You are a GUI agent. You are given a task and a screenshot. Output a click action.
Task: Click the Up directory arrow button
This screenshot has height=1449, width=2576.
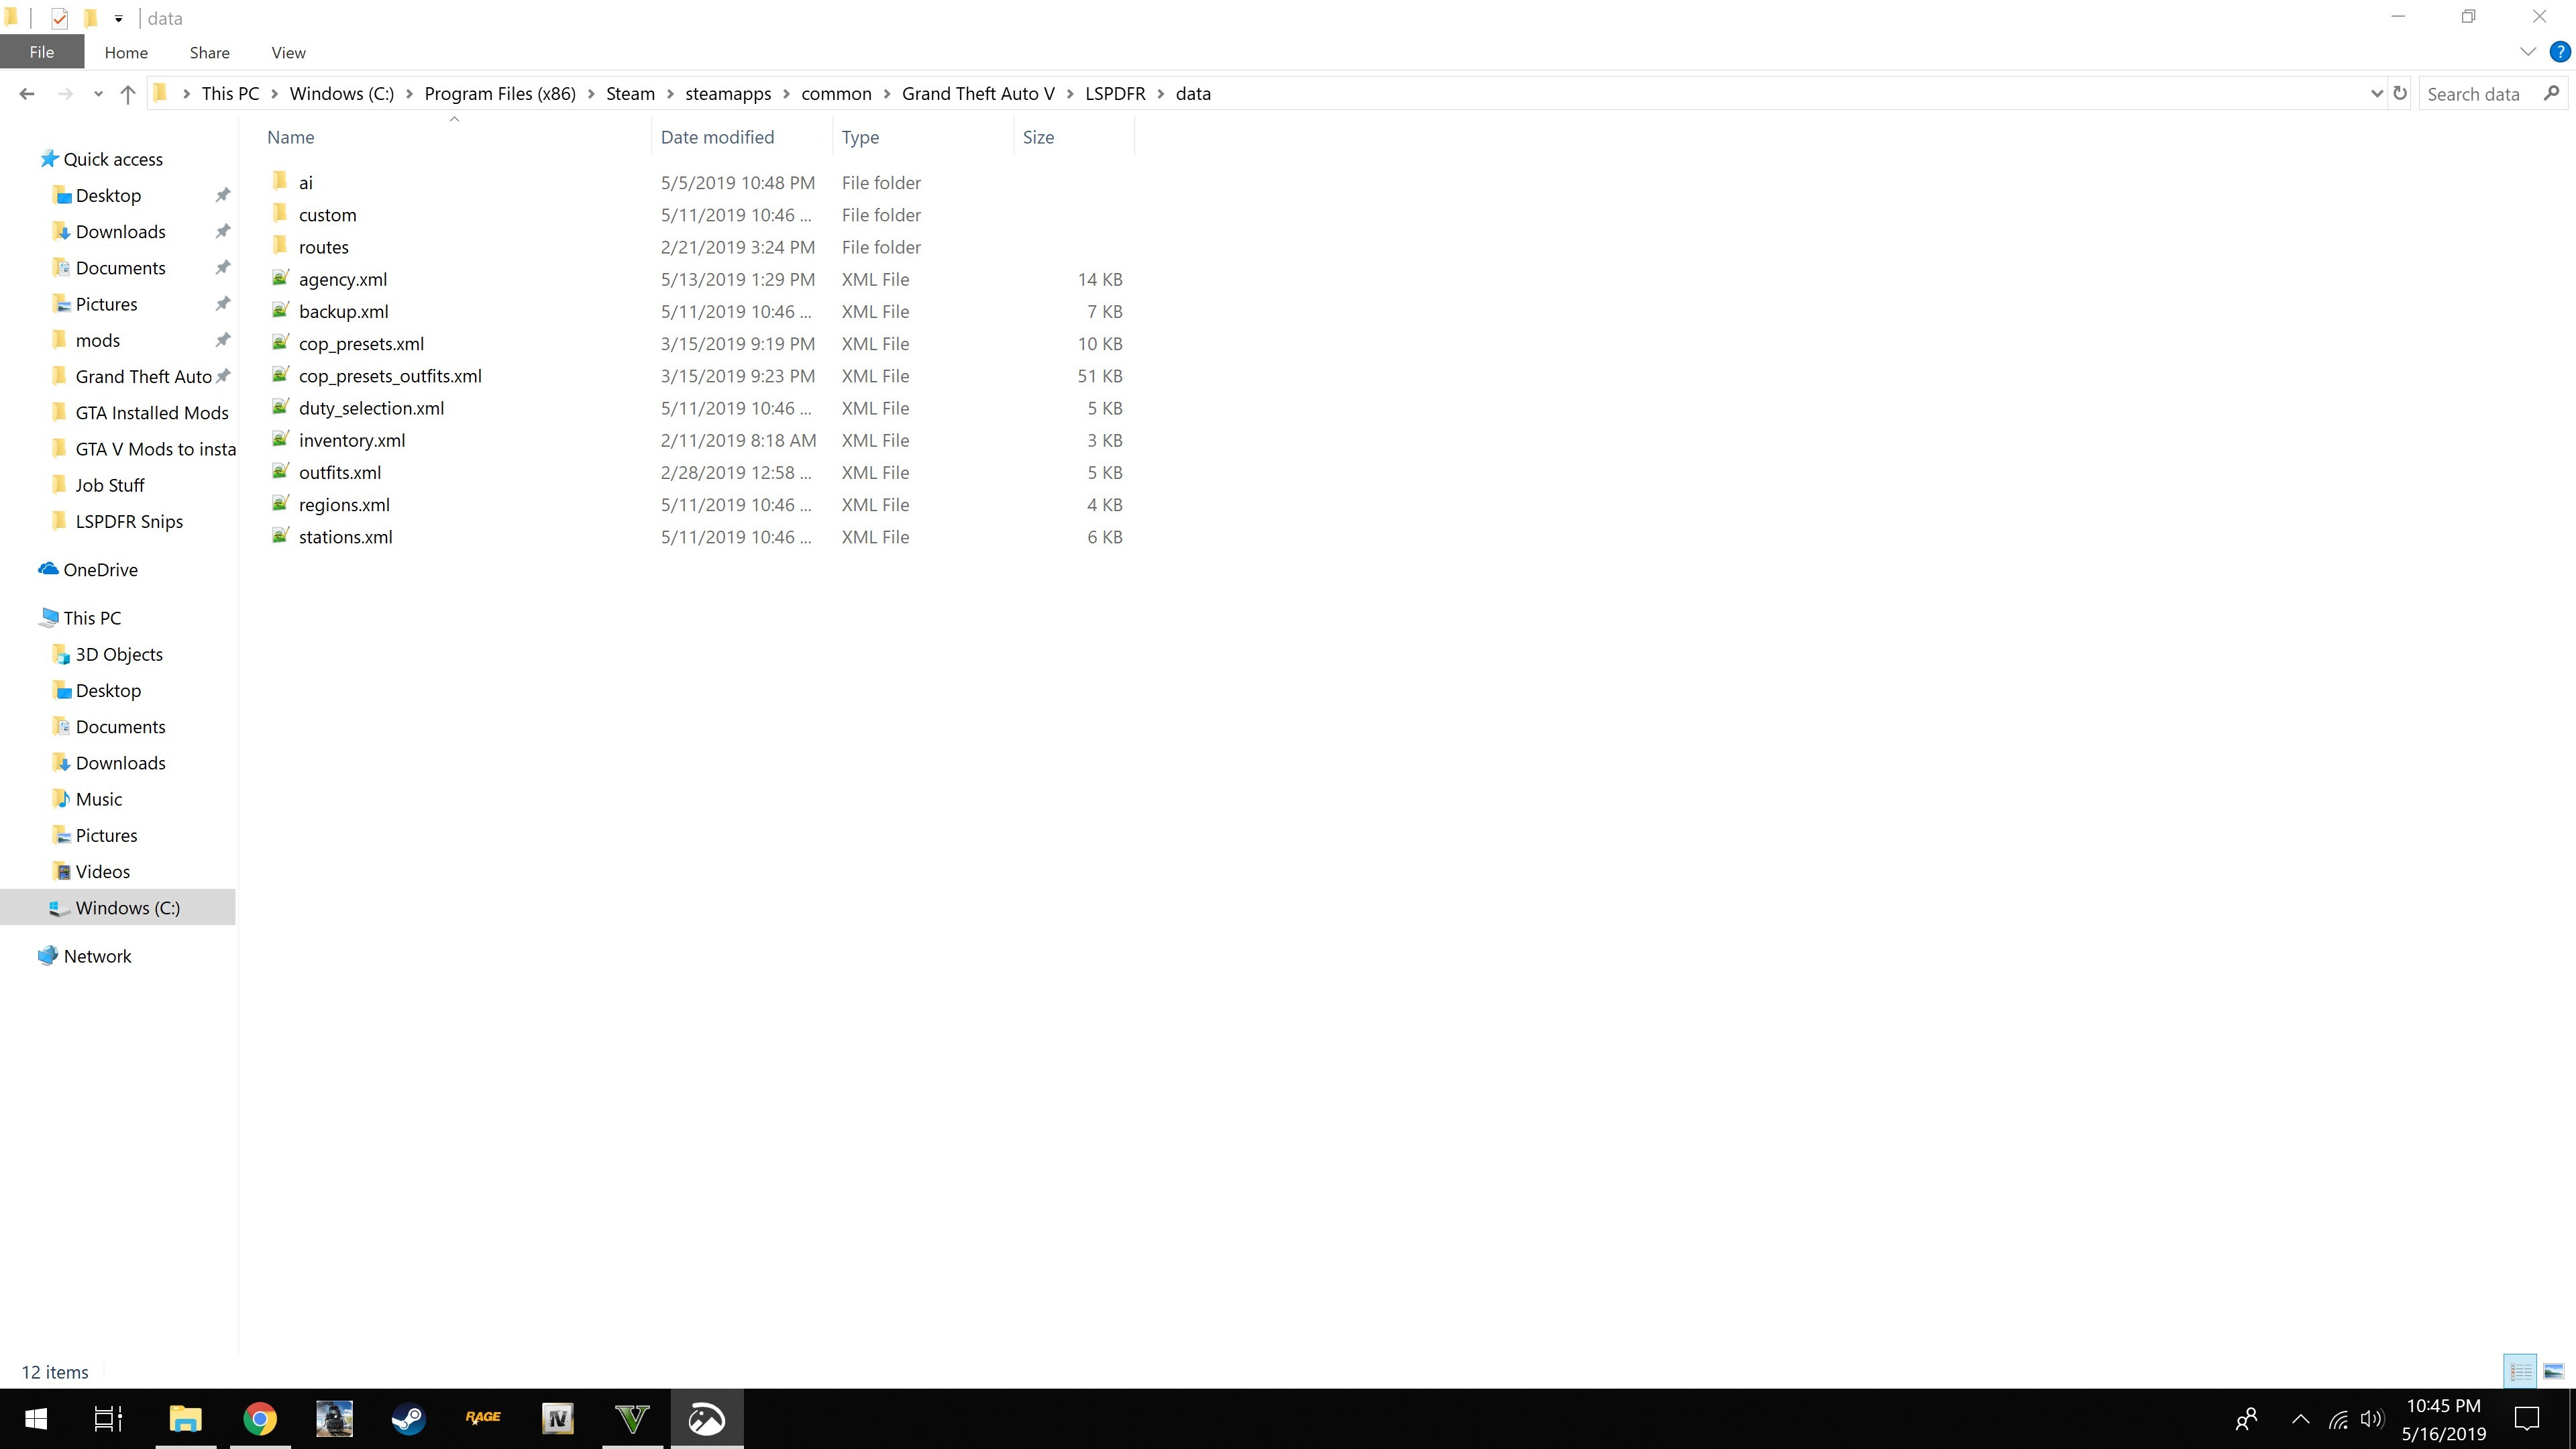pyautogui.click(x=127, y=94)
